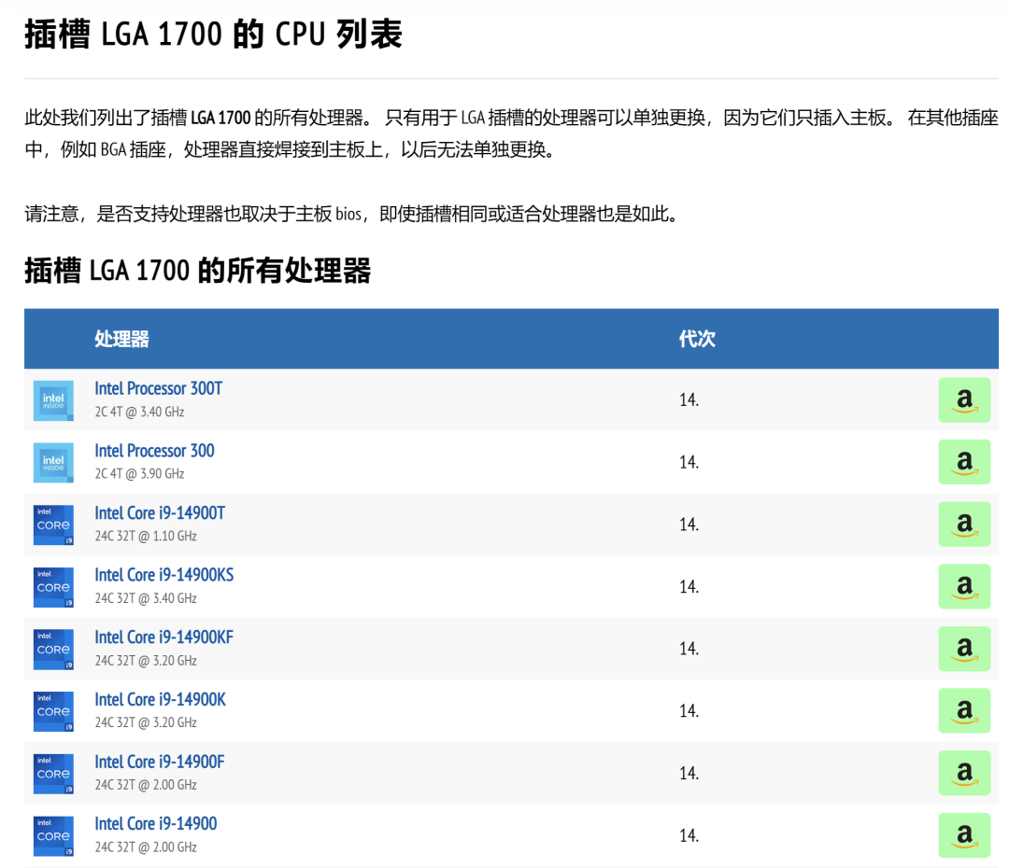Open Amazon link for Intel Processor 300T
Viewport: 1009px width, 868px height.
[x=964, y=399]
